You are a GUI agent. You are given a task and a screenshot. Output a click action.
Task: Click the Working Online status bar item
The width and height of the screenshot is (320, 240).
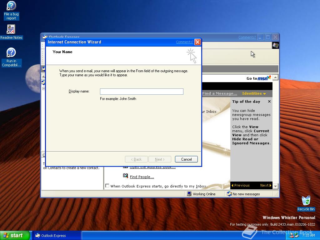(x=201, y=194)
